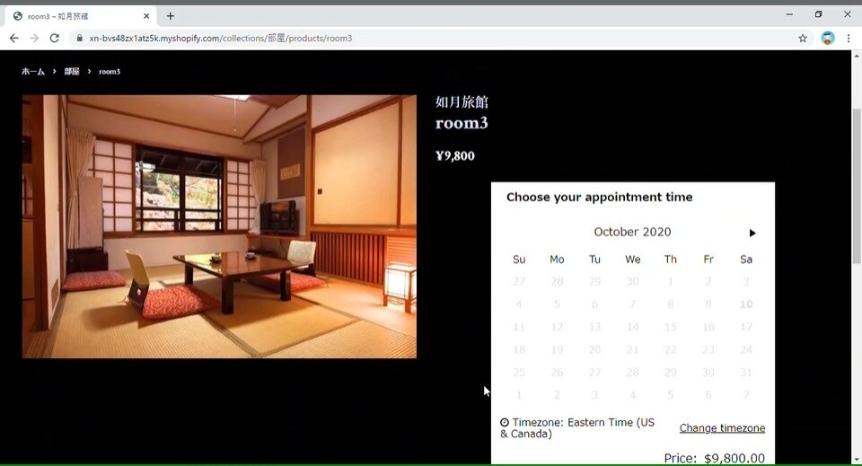Viewport: 862px width, 466px height.
Task: Click the Change timezone link
Action: coord(722,428)
